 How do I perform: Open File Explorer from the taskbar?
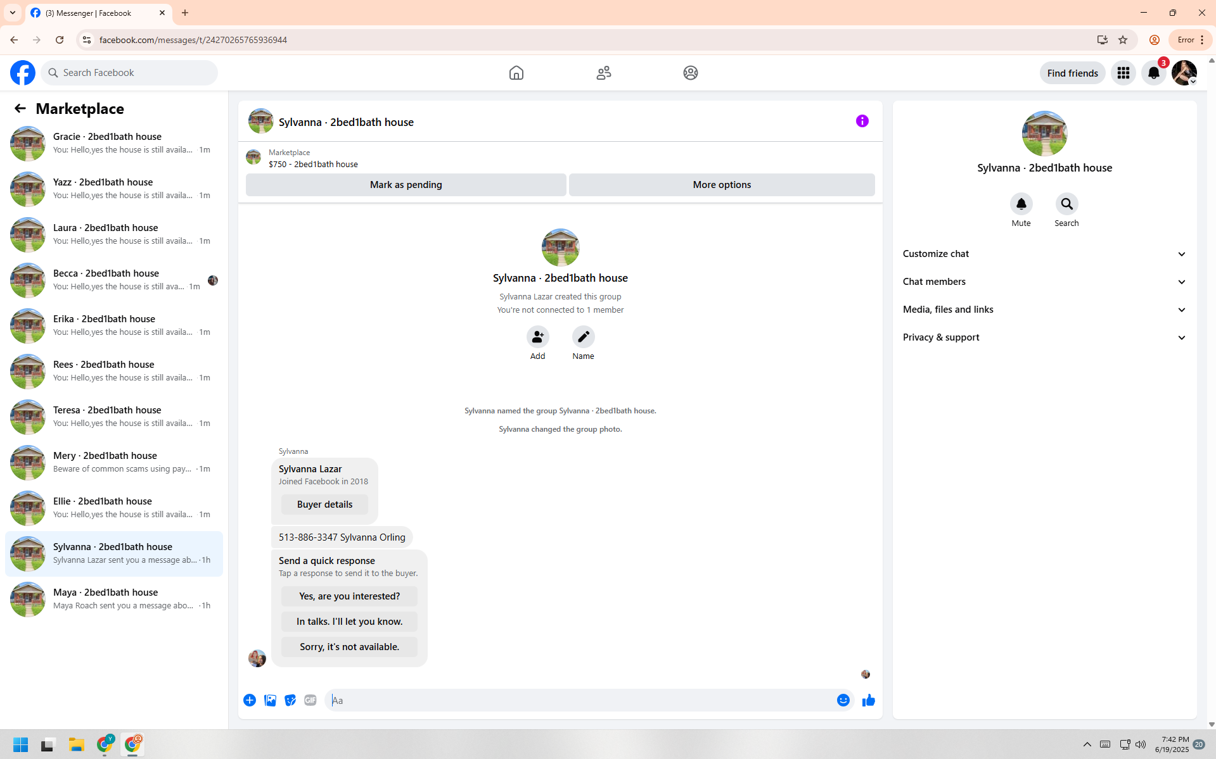click(x=77, y=744)
